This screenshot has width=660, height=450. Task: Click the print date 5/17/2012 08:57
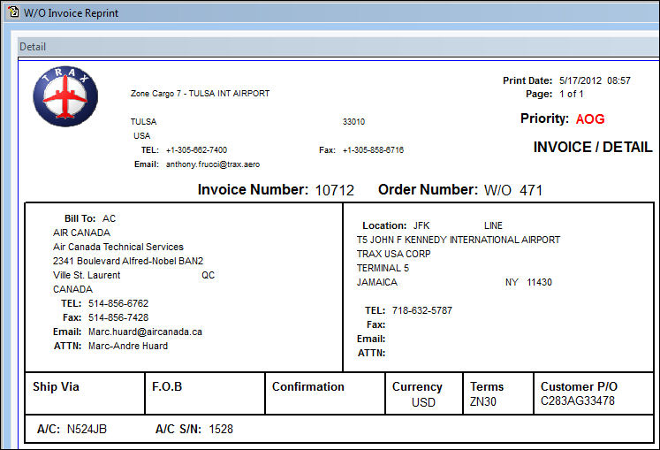tap(595, 80)
